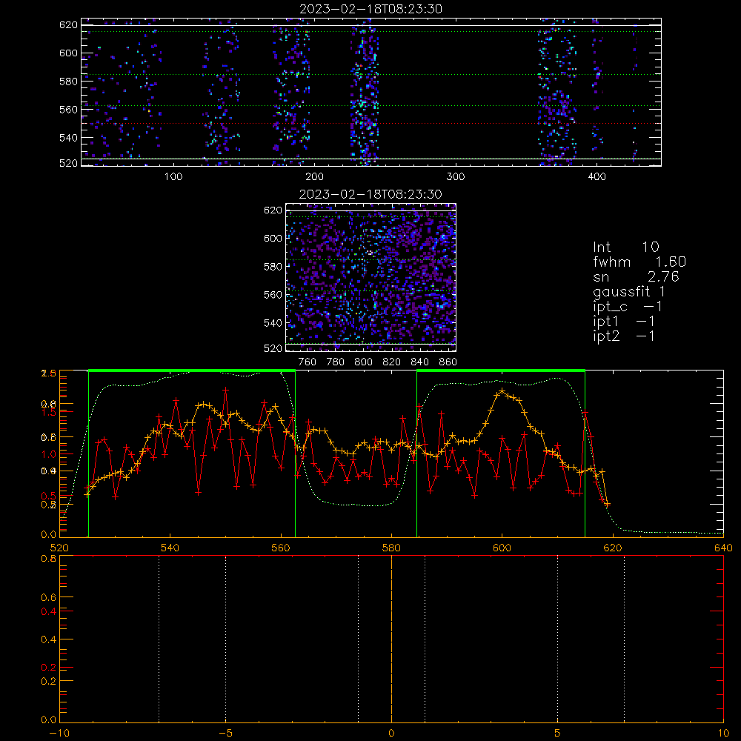Click x-axis label 800 on middle image
Image resolution: width=741 pixels, height=741 pixels.
coord(363,362)
